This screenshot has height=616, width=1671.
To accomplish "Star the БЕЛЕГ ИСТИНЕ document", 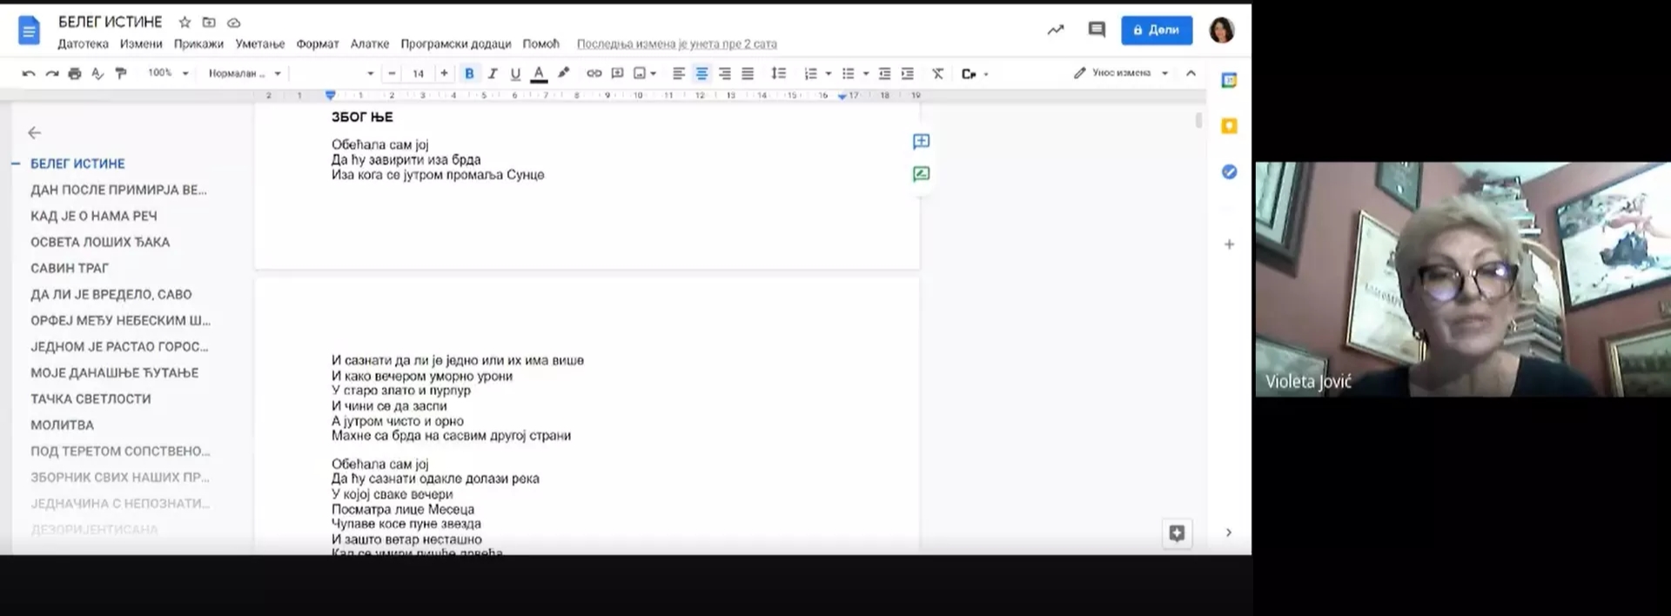I will click(x=185, y=23).
